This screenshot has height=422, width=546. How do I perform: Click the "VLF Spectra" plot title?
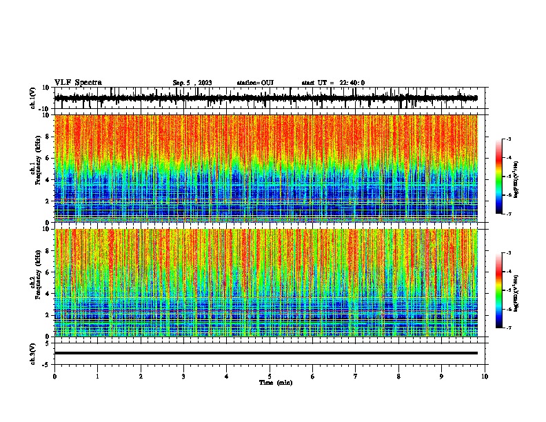pyautogui.click(x=78, y=83)
